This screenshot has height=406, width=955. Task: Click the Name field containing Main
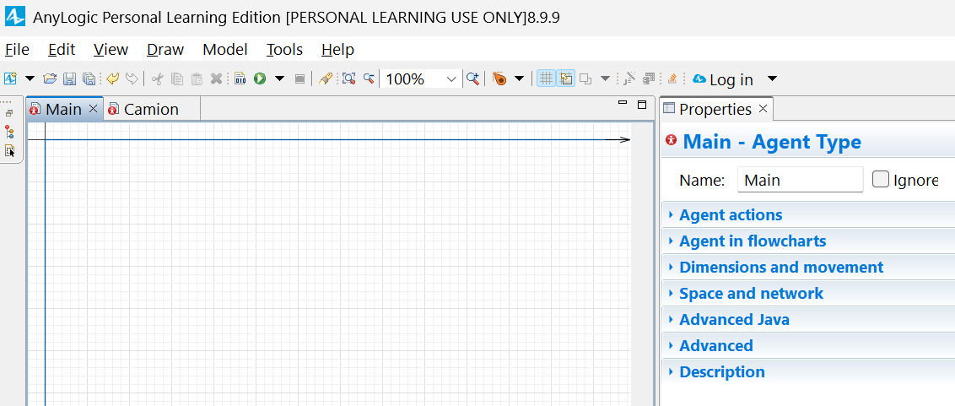[x=801, y=180]
